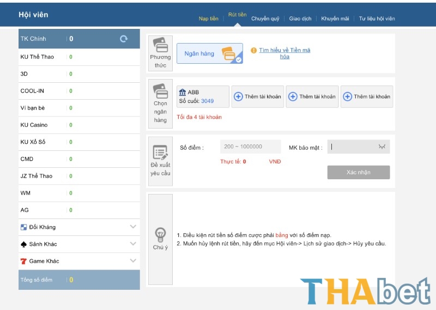
Task: Open Tìm hiểu về Tiền mã hóa link
Action: [284, 53]
